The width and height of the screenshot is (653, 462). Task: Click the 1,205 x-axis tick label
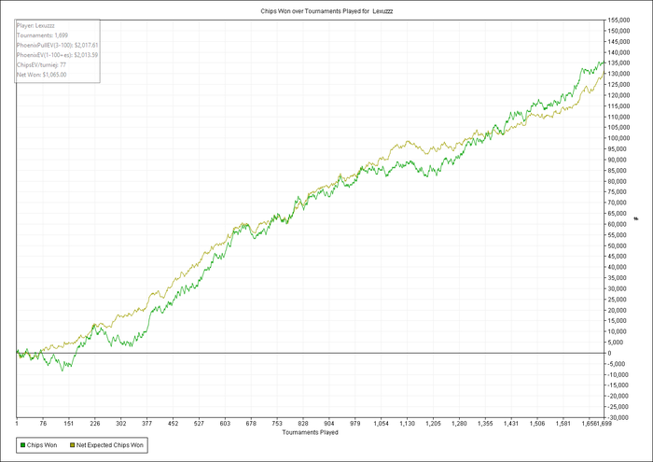click(x=433, y=424)
